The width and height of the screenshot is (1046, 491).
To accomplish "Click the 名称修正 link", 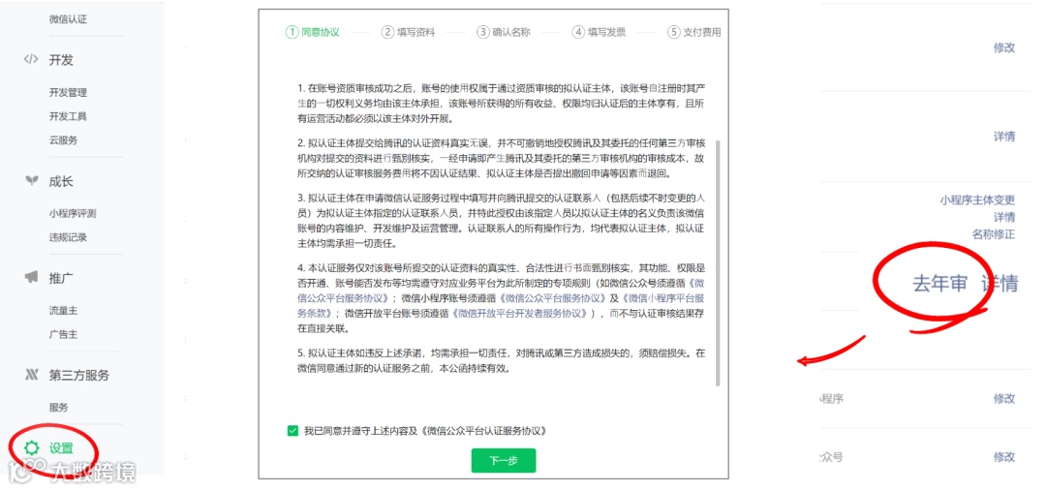I will tap(994, 234).
